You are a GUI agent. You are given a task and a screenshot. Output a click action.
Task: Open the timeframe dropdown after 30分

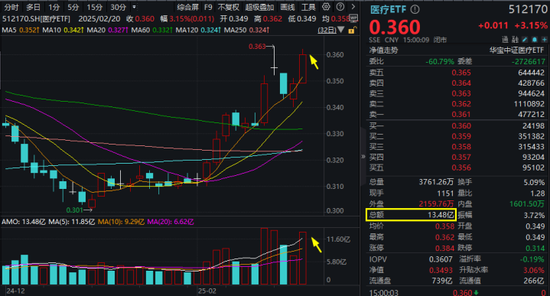[134, 7]
